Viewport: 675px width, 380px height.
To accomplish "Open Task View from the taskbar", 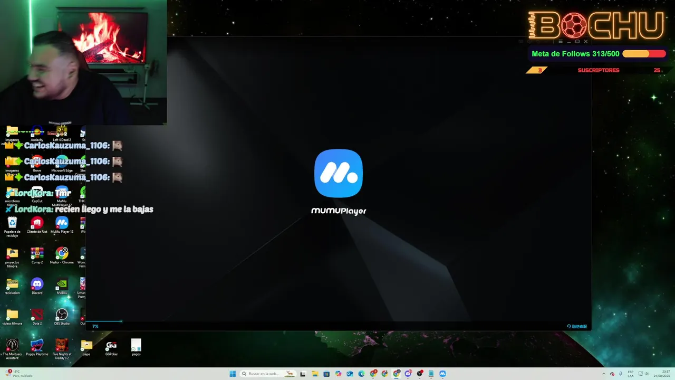I will coord(303,374).
